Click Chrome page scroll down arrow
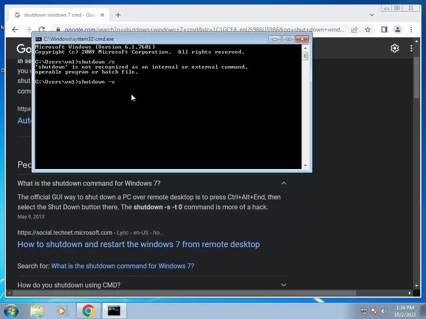The width and height of the screenshot is (426, 319). (416, 286)
